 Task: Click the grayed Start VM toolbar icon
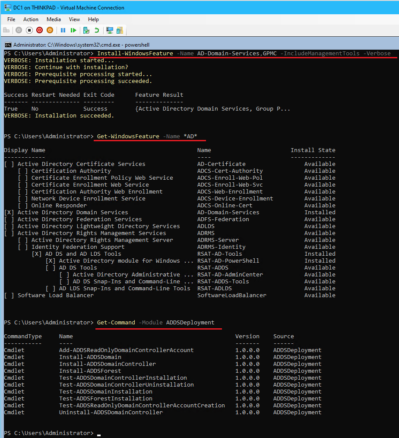[x=19, y=30]
